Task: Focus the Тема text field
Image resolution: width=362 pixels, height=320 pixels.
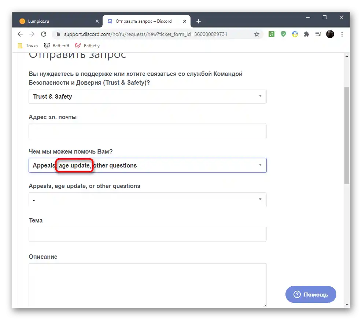Action: (147, 234)
